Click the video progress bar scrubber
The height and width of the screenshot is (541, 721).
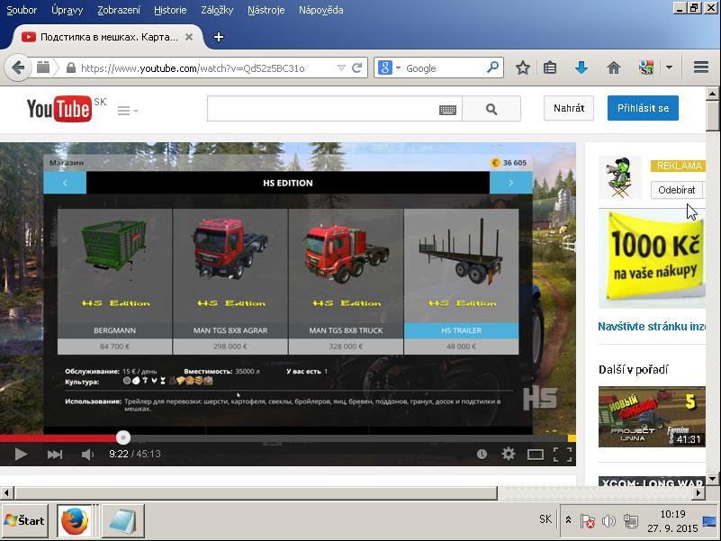pyautogui.click(x=123, y=437)
